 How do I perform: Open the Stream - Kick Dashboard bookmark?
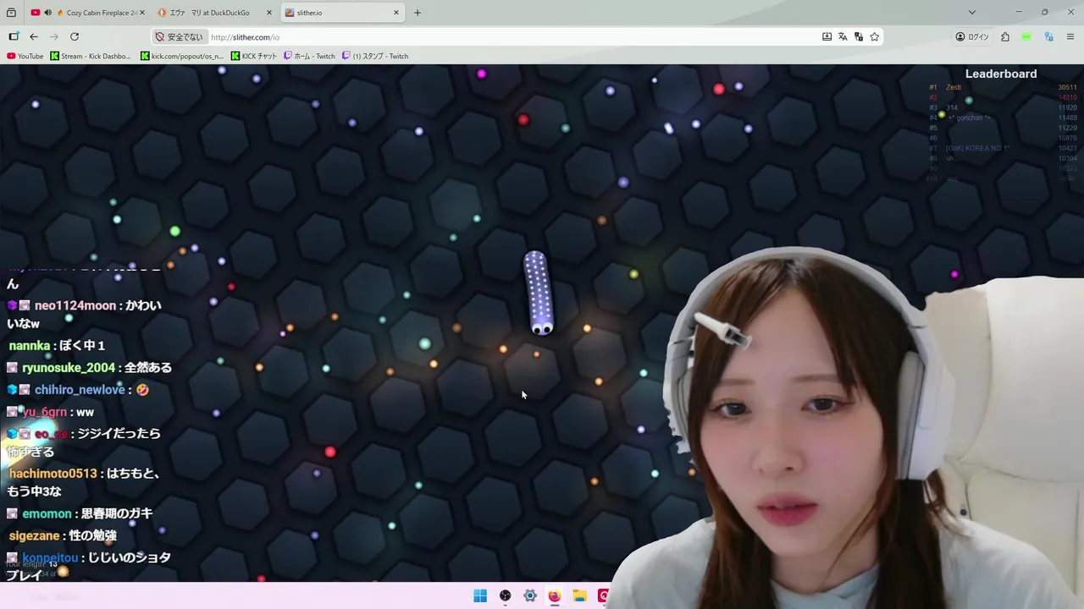(91, 56)
